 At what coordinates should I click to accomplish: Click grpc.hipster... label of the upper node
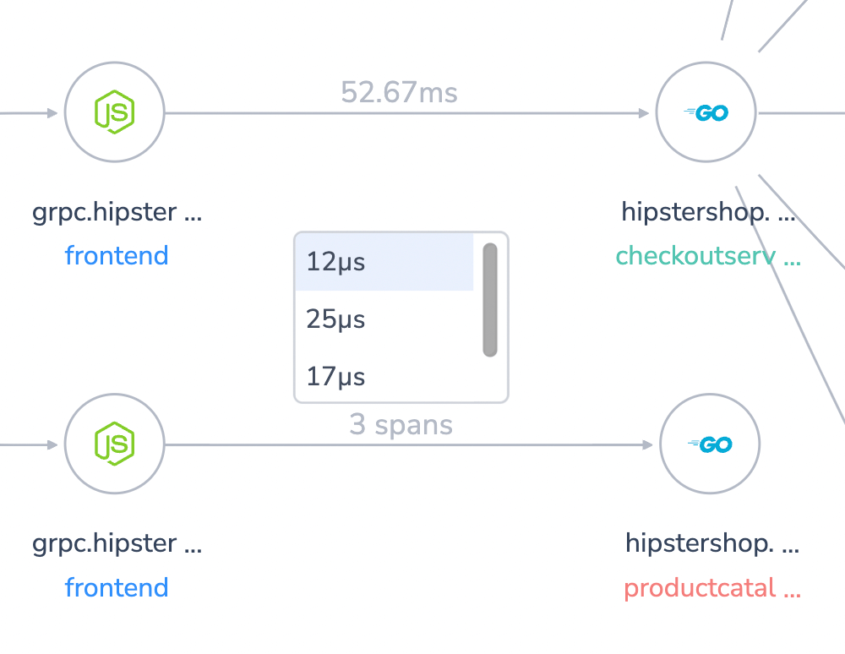[x=117, y=212]
